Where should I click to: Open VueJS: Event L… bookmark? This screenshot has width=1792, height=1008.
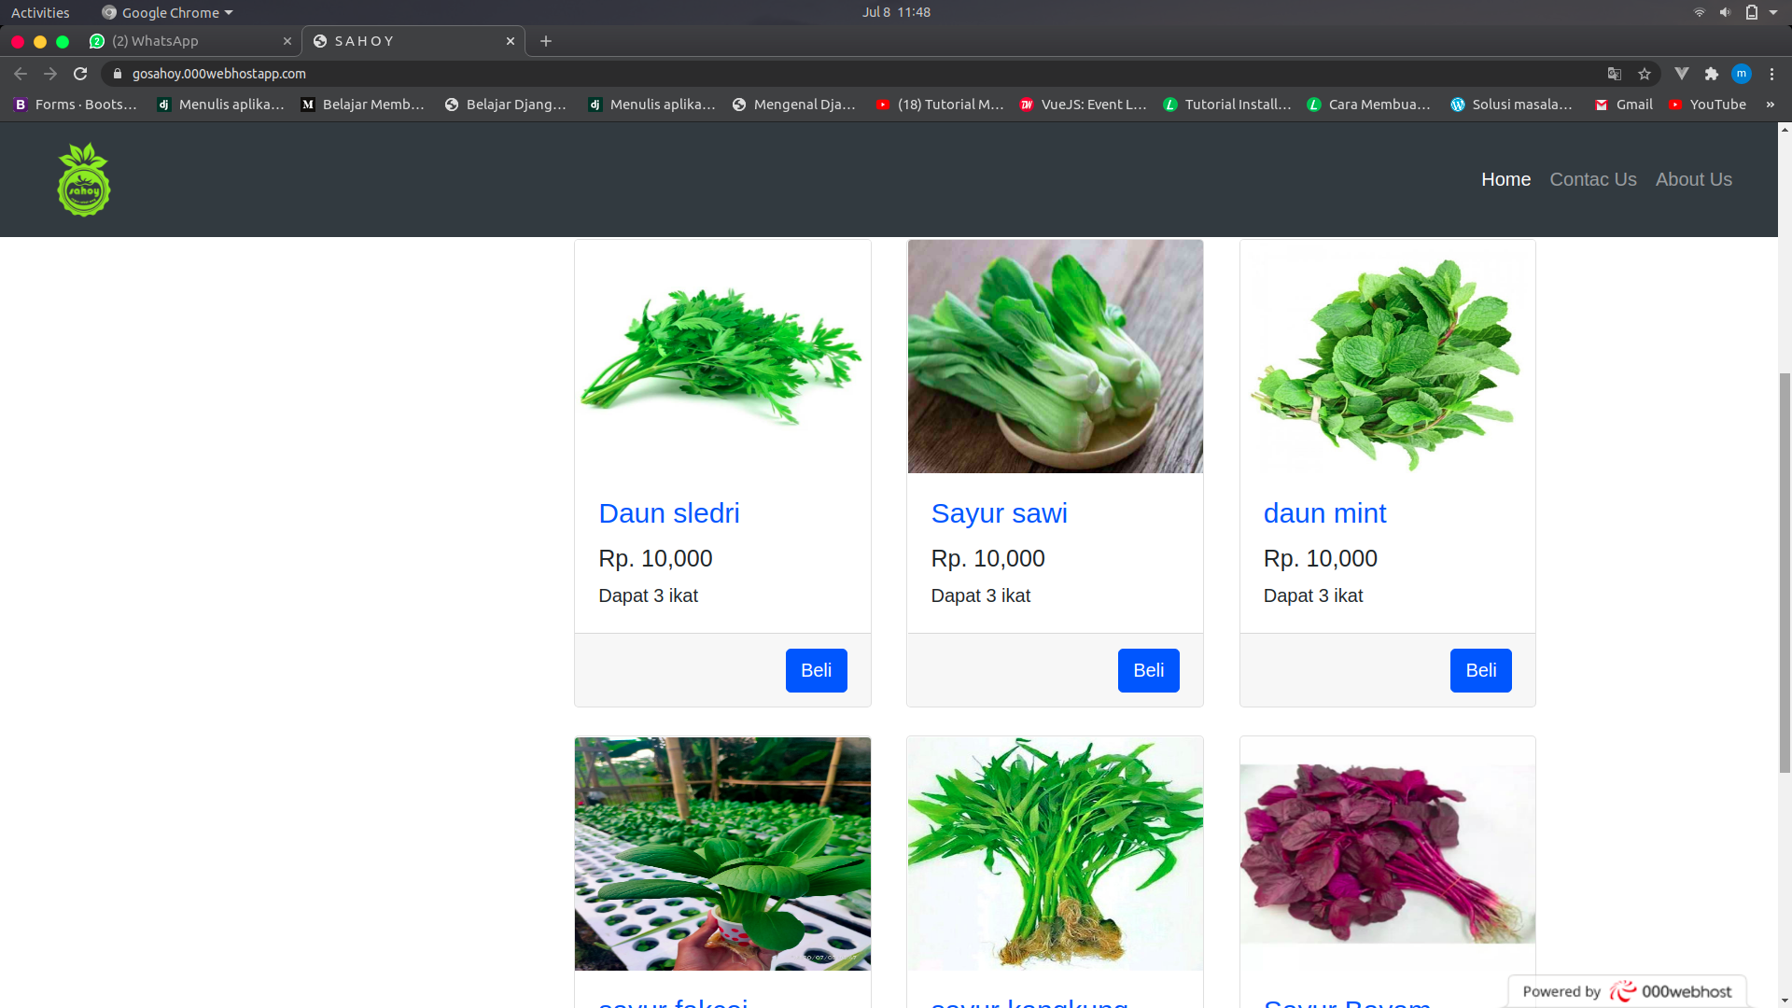point(1083,105)
